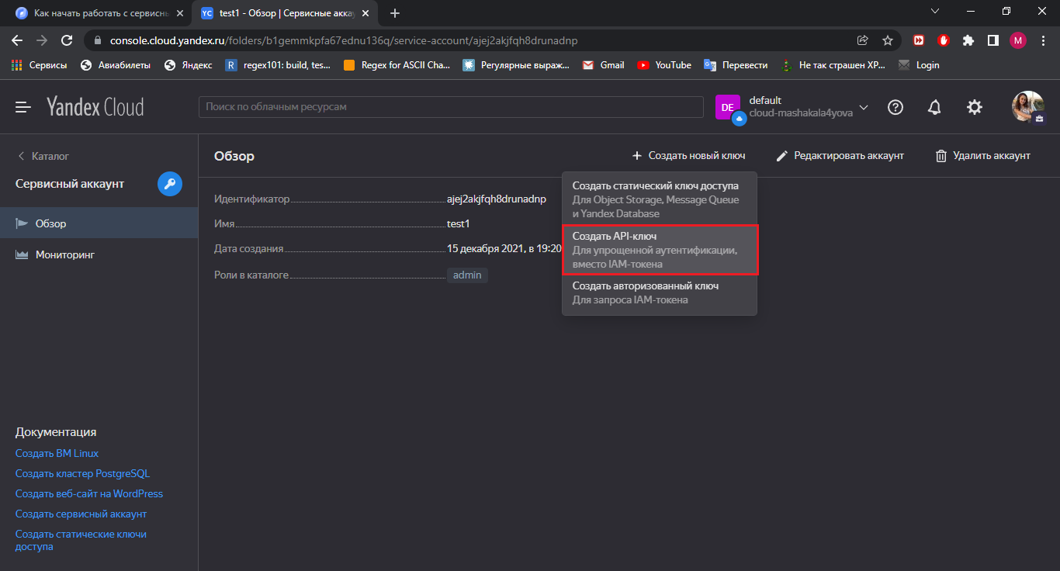Open Создать веб-сайт на WordPress link
Screen dimensions: 1060x571
(89, 493)
